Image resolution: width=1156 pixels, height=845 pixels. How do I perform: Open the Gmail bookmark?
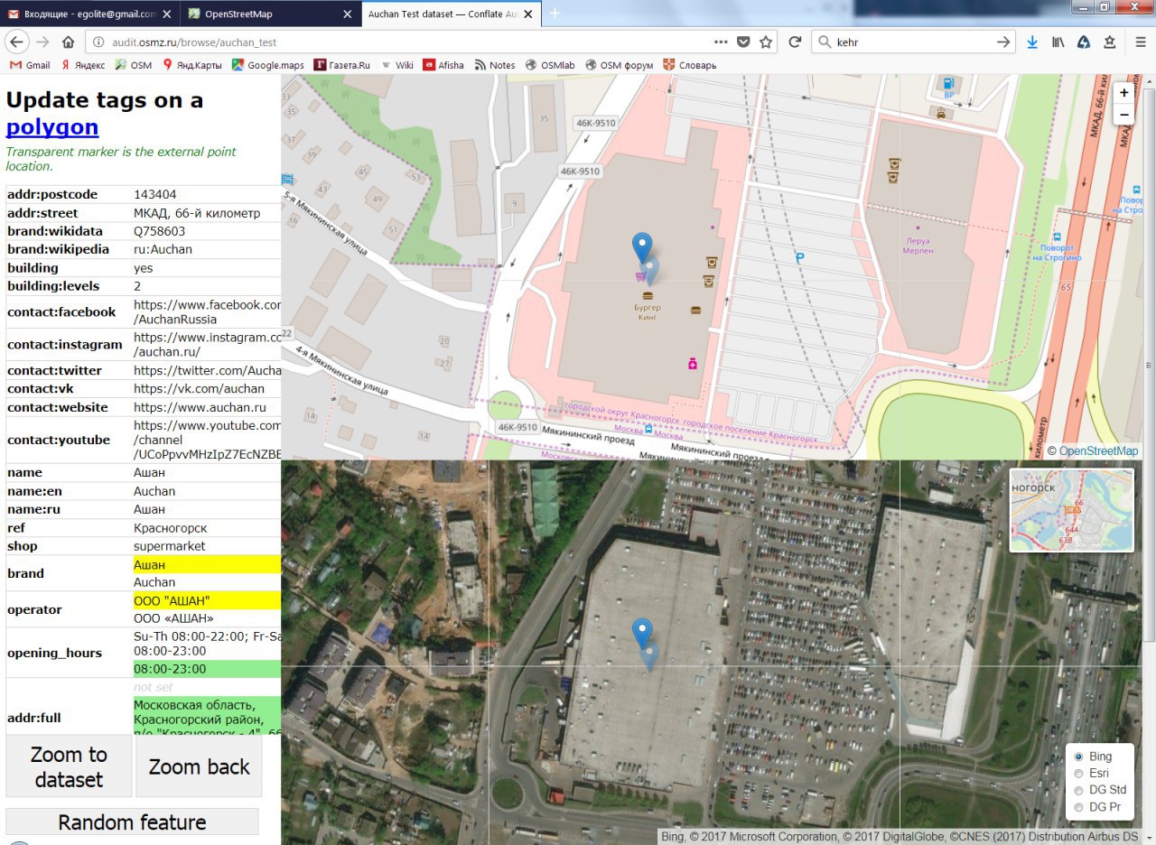(30, 65)
